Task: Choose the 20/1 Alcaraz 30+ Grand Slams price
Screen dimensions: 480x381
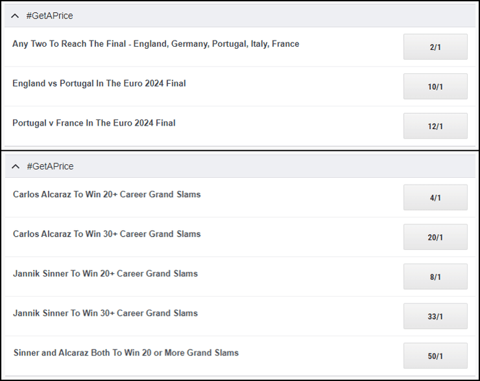Action: click(435, 238)
